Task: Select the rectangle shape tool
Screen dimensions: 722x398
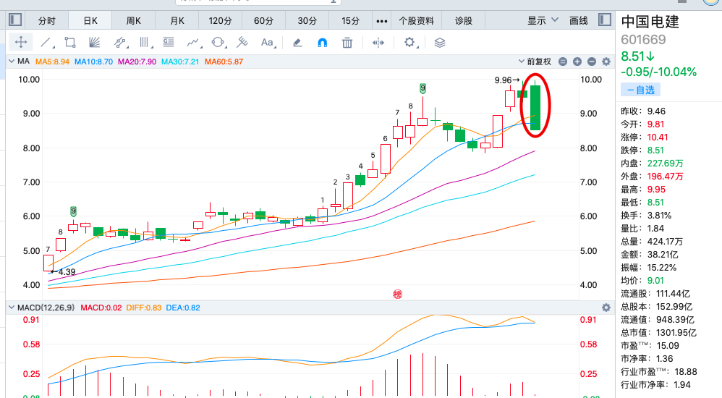Action: click(70, 42)
